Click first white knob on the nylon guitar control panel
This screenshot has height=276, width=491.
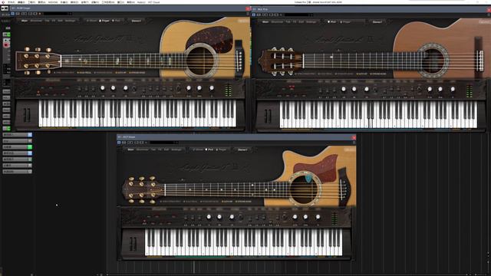click(x=344, y=89)
